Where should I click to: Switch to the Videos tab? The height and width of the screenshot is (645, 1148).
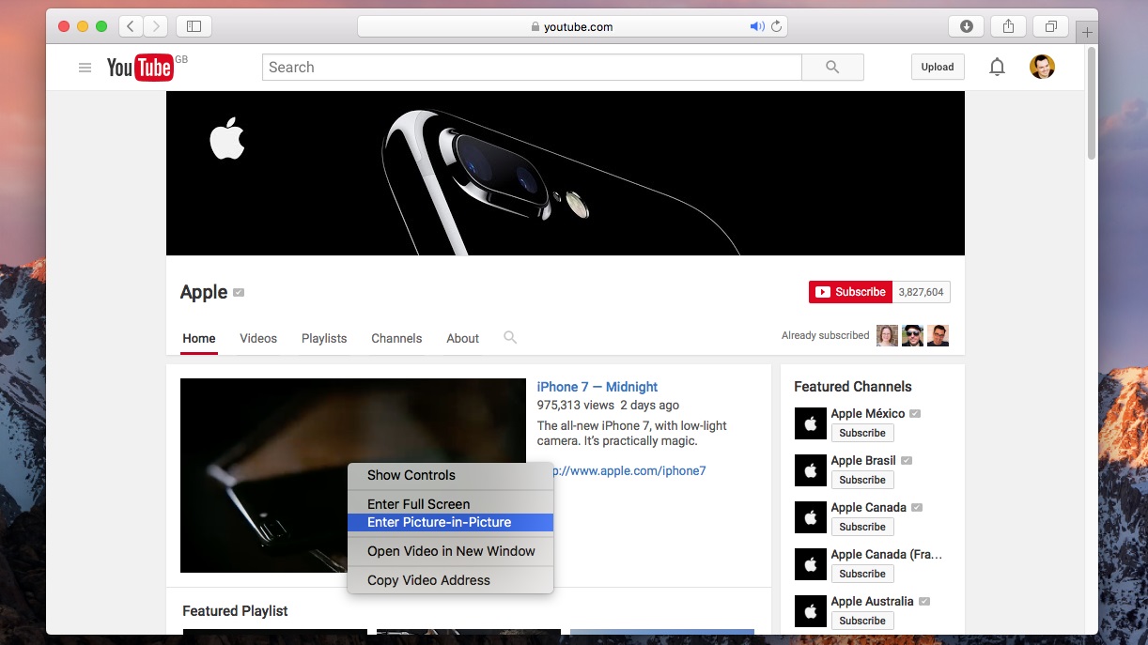click(x=258, y=338)
